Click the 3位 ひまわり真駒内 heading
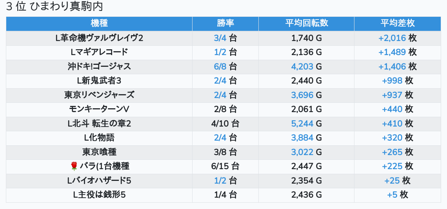Image resolution: width=447 pixels, height=209 pixels. 54,7
